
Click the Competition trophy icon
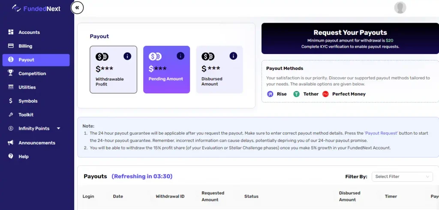click(x=11, y=73)
